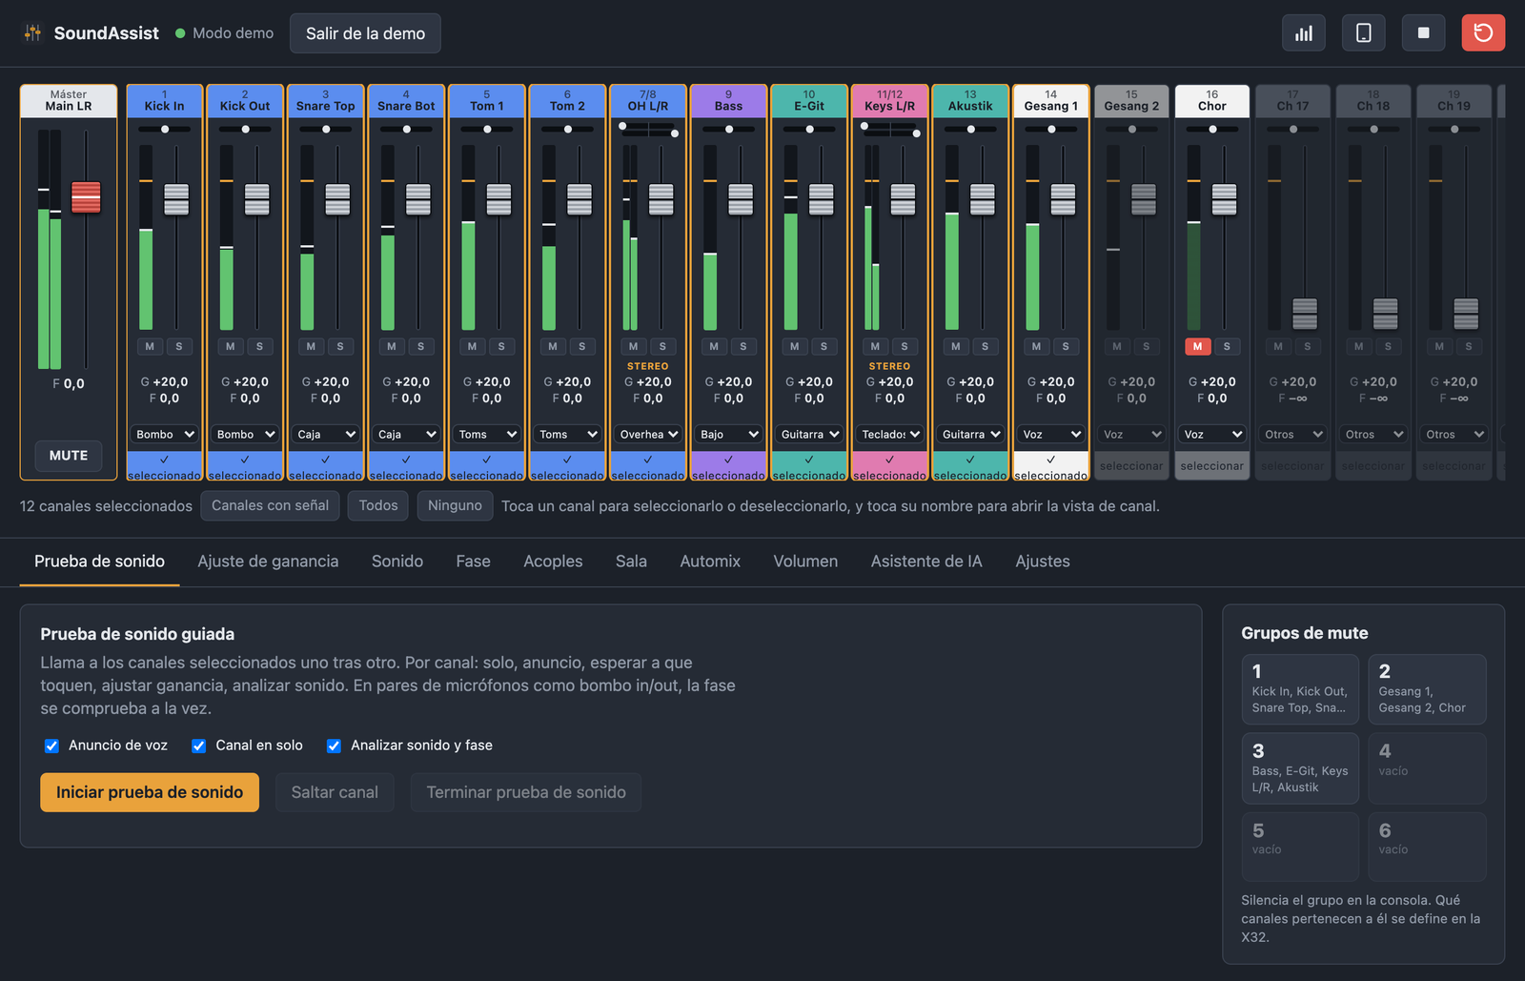Viewport: 1525px width, 981px height.
Task: Uncheck Analizar sonido y fase
Action: 334,746
